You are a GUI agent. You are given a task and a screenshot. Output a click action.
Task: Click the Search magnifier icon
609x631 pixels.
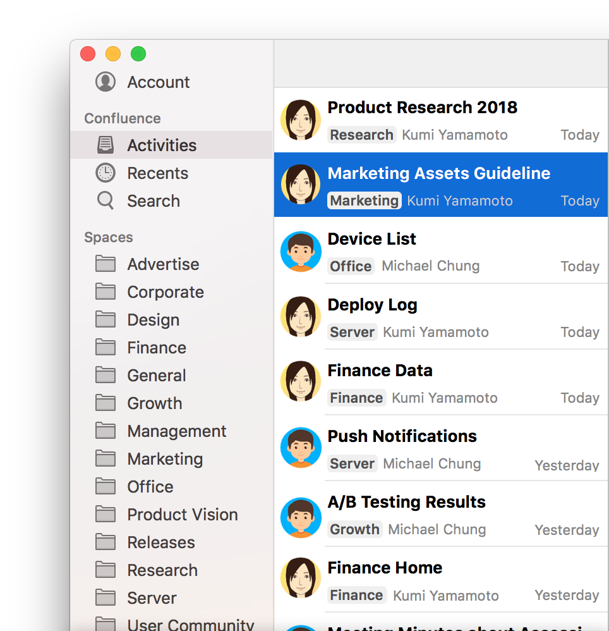pos(106,200)
